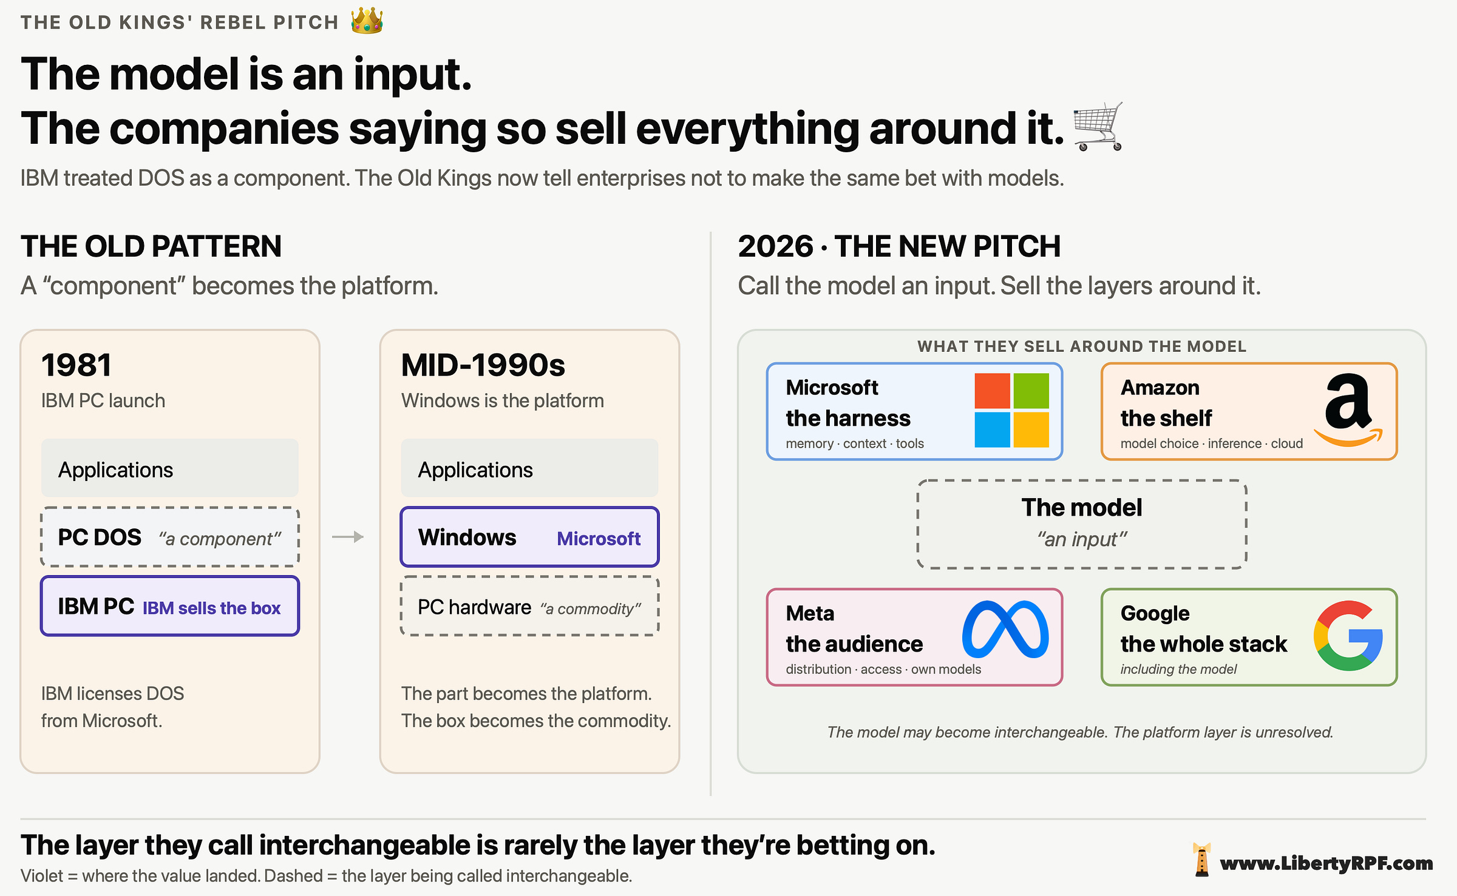Click the "MID-1990s" card title

(483, 365)
